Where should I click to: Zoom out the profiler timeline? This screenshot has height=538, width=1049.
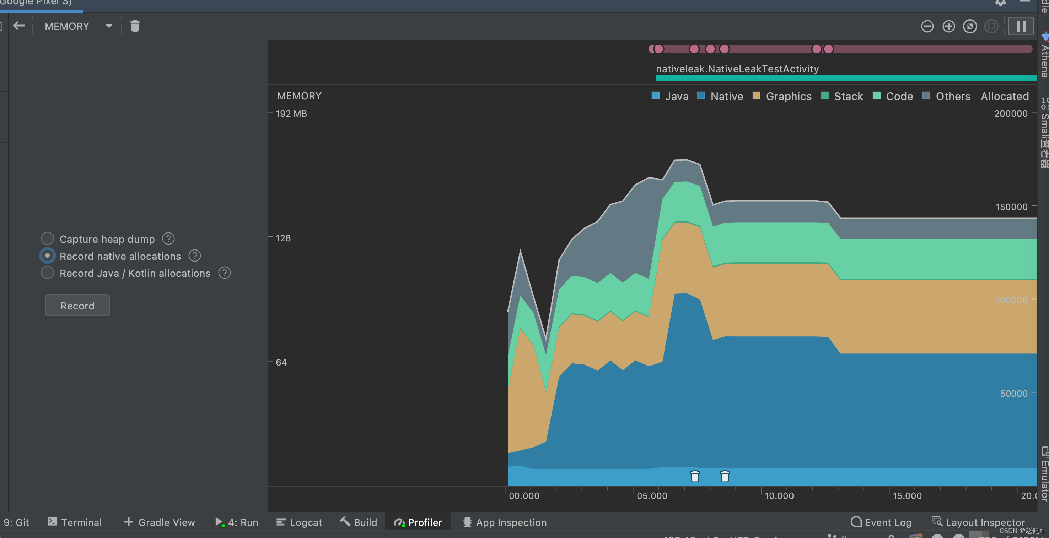pos(927,26)
